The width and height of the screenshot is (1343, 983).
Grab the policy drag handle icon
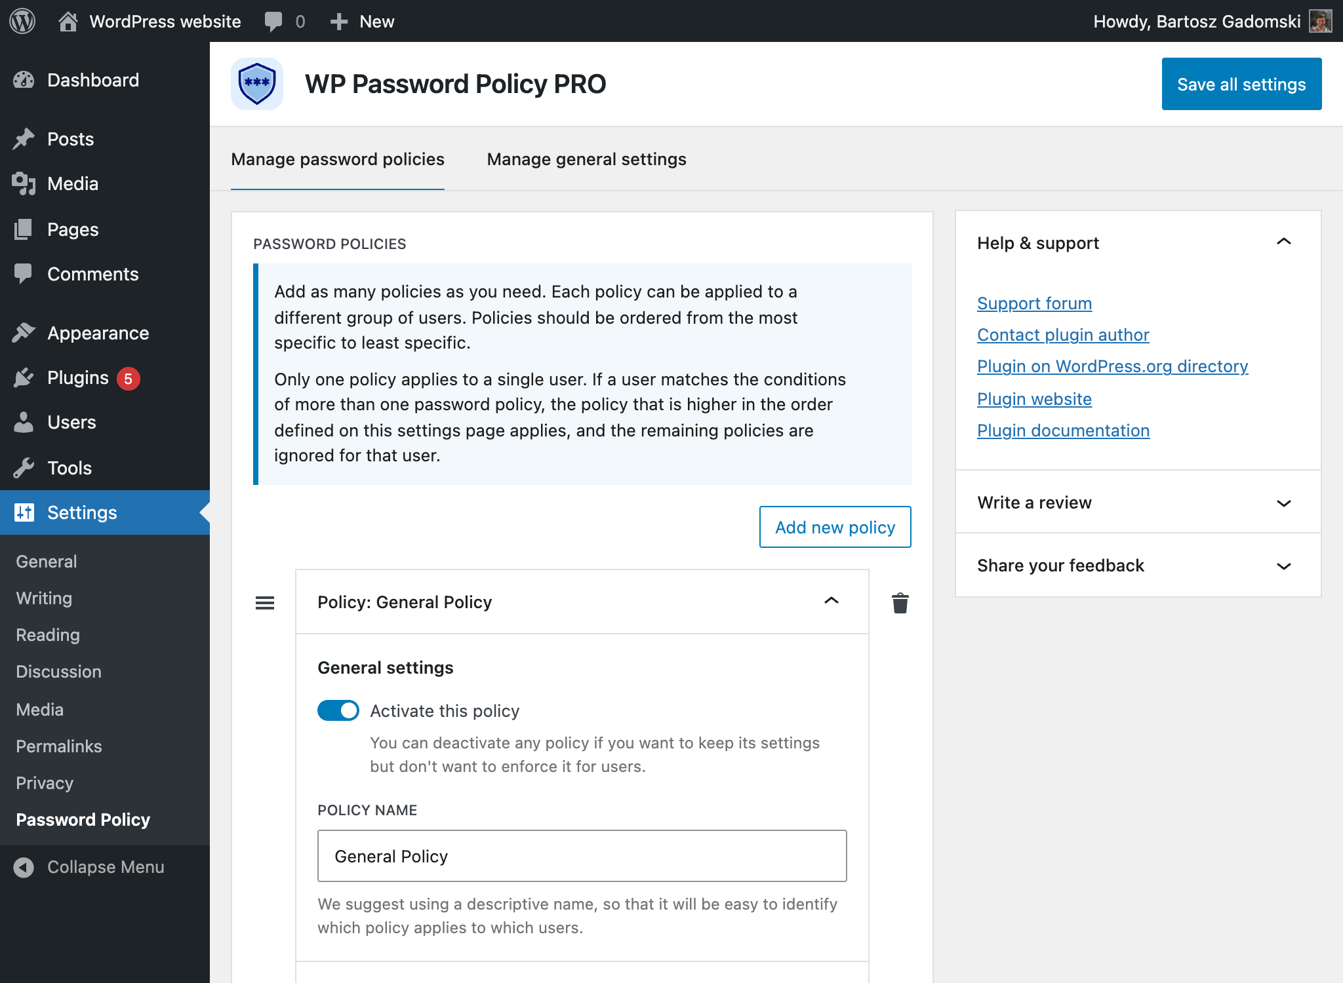tap(265, 603)
